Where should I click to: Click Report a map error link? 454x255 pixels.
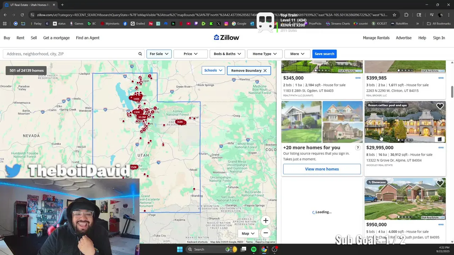coord(265,242)
